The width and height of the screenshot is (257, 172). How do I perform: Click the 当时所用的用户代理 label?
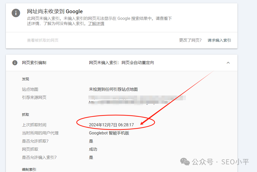40,133
